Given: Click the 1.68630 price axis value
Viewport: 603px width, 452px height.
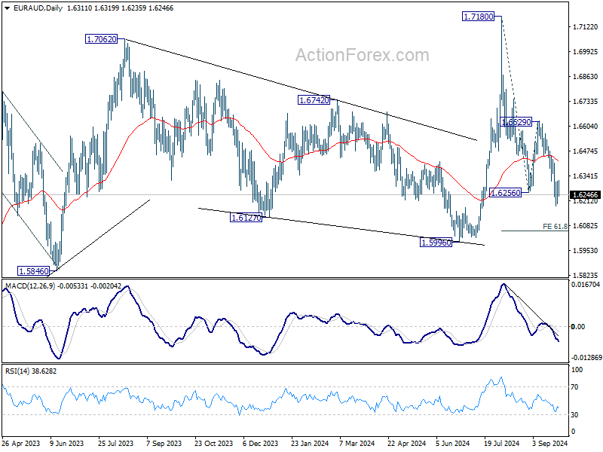Looking at the screenshot, I should [x=586, y=77].
